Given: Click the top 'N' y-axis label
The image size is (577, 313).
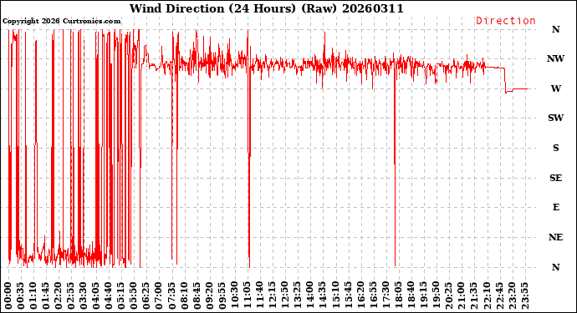Looking at the screenshot, I should click(x=555, y=29).
